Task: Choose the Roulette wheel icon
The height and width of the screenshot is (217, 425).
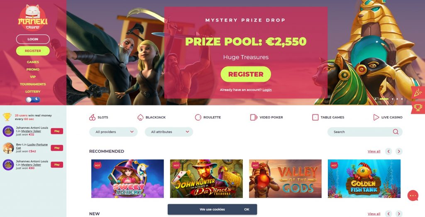Action: [198, 117]
